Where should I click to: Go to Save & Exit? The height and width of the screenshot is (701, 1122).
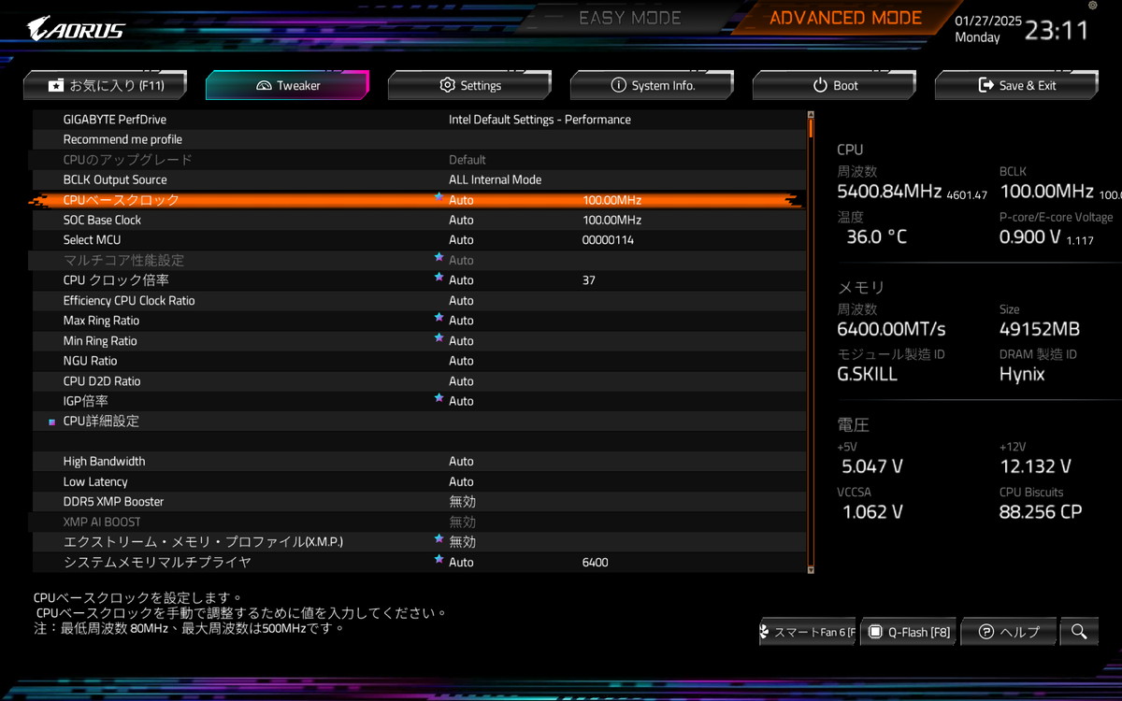coord(1016,85)
